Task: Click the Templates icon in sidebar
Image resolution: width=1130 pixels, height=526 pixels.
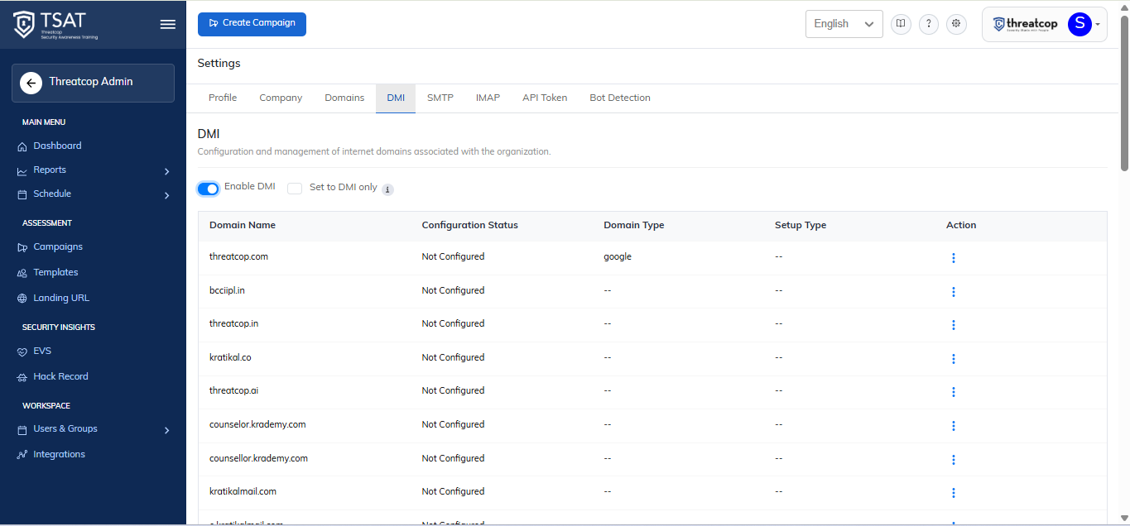Action: 22,273
